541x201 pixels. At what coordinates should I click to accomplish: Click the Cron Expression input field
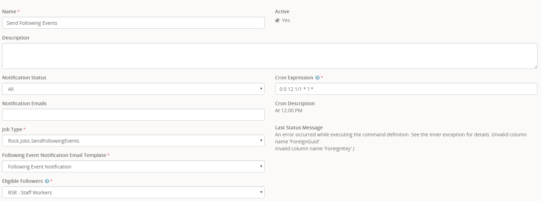(x=406, y=89)
